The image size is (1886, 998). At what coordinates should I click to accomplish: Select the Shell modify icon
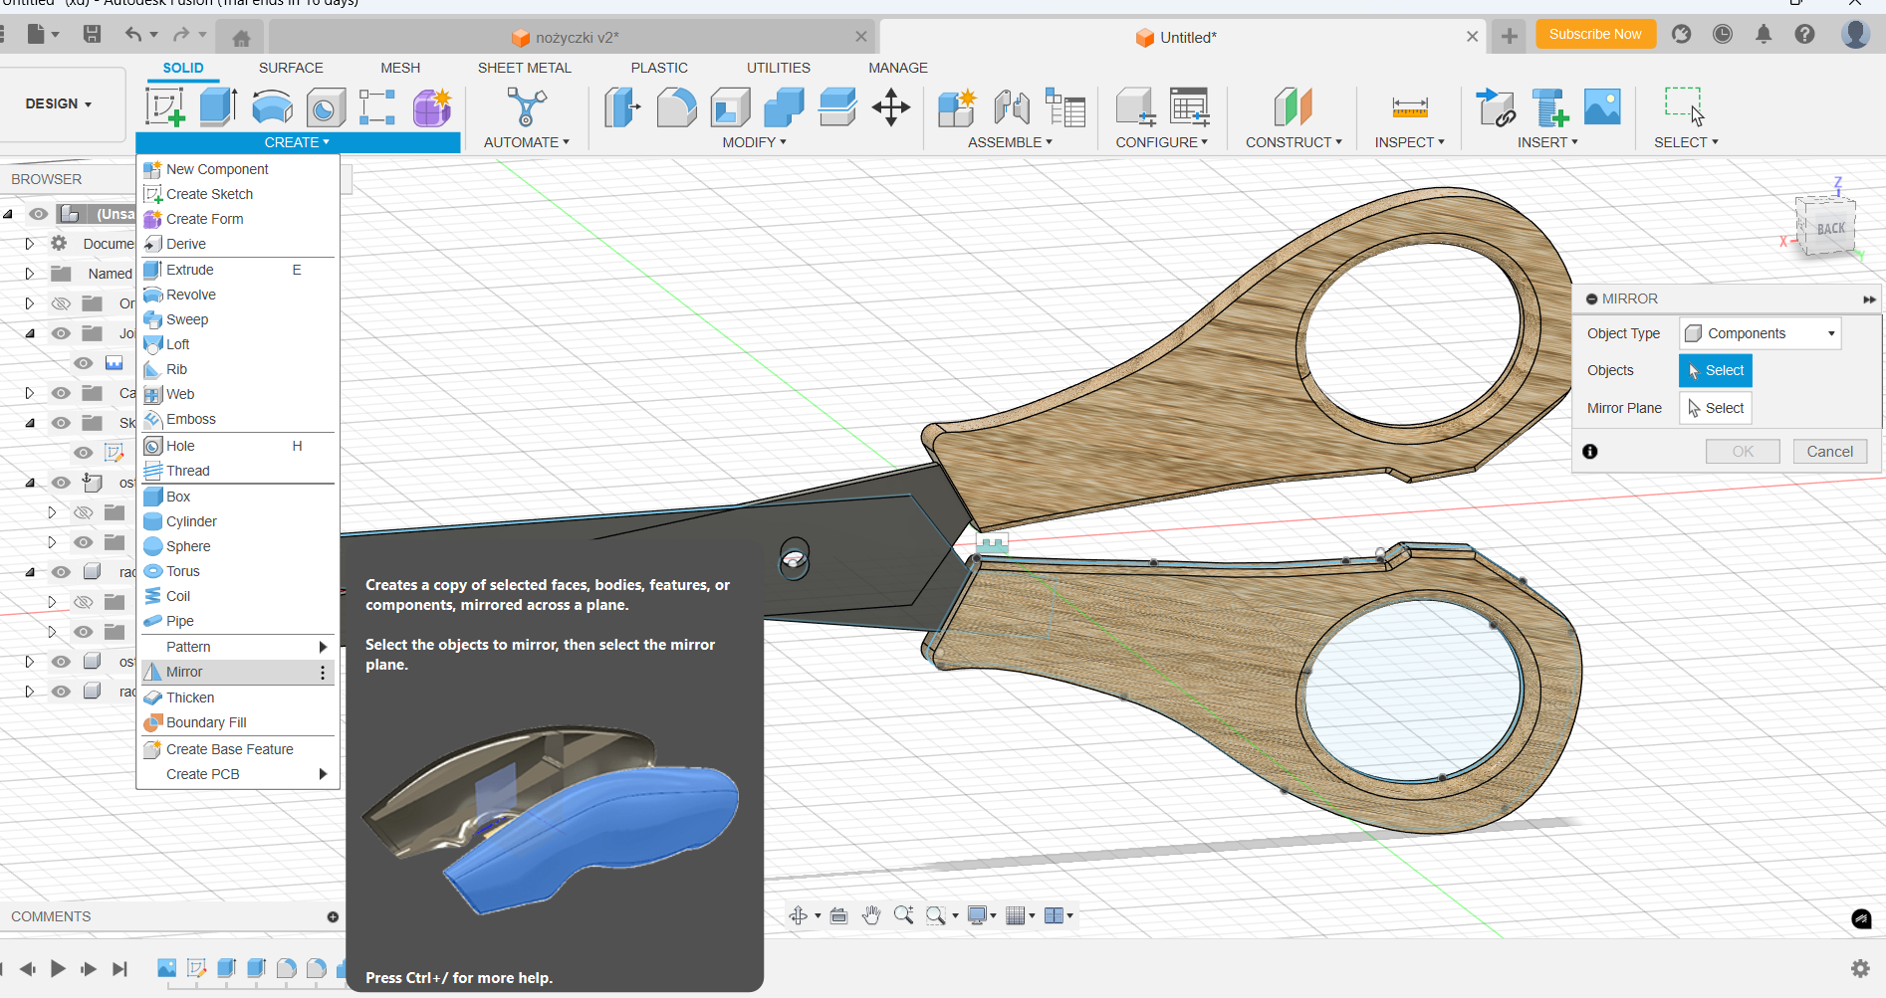pyautogui.click(x=730, y=107)
